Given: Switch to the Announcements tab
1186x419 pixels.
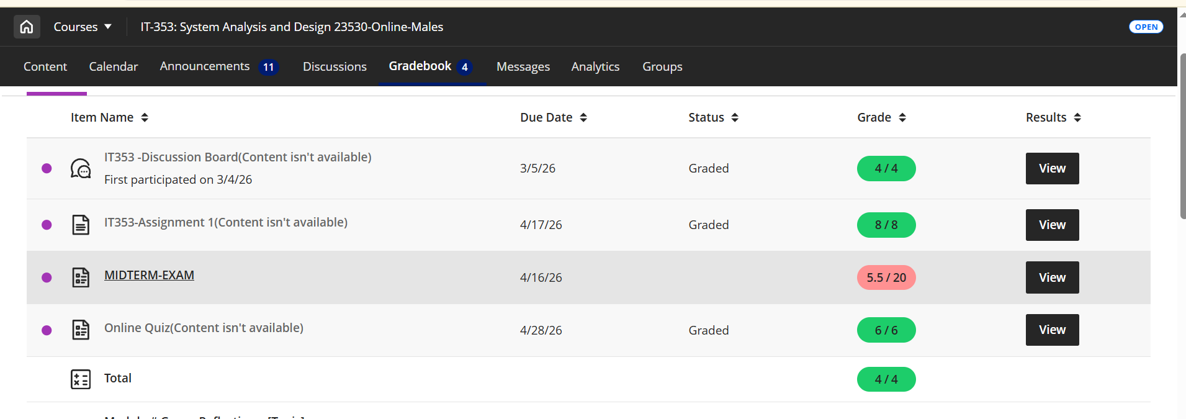Looking at the screenshot, I should [219, 66].
